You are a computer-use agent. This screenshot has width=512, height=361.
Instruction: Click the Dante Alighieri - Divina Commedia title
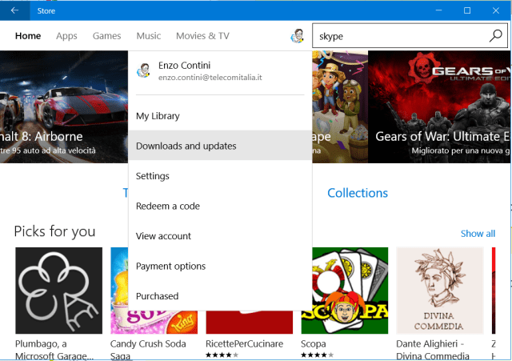(x=433, y=350)
